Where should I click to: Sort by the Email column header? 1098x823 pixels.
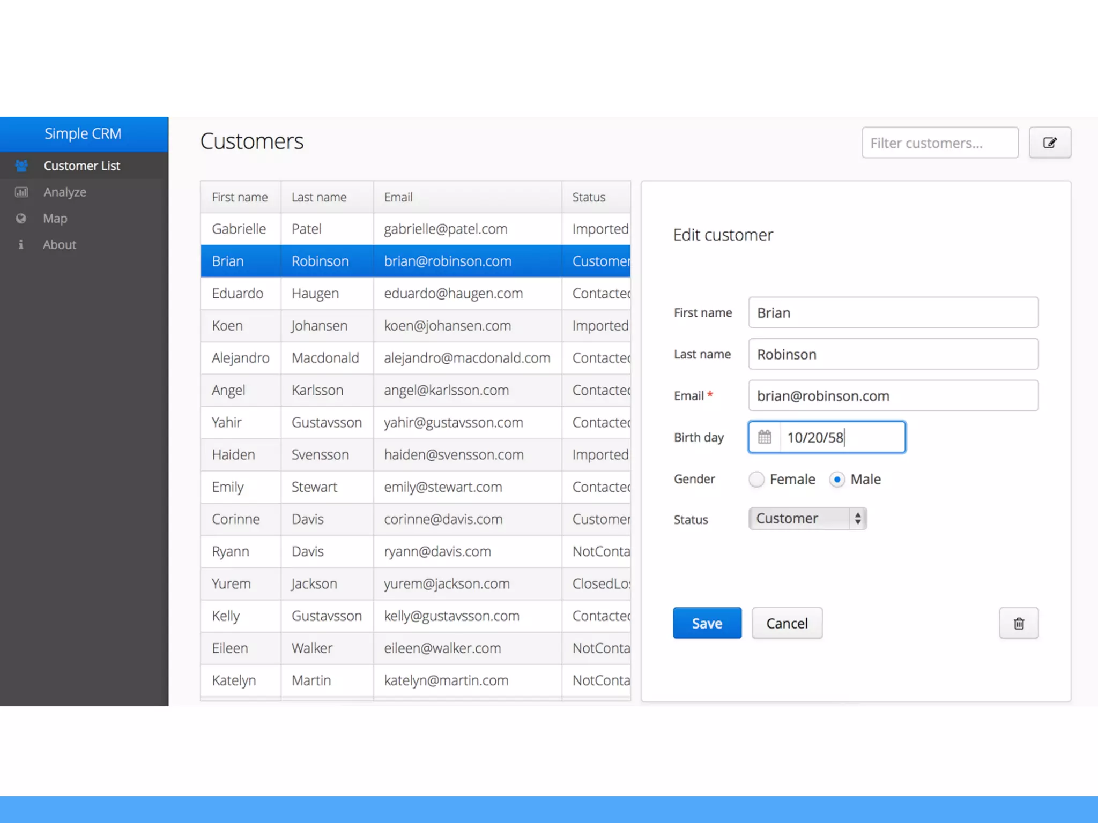coord(398,197)
